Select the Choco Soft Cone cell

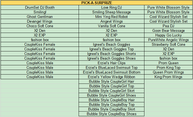(40, 26)
